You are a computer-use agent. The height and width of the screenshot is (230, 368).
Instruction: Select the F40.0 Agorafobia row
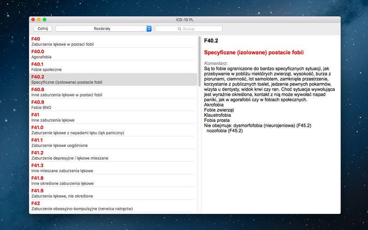pos(112,54)
